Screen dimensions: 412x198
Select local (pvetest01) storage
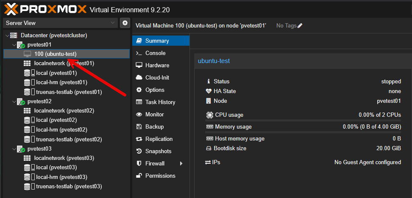pos(56,73)
